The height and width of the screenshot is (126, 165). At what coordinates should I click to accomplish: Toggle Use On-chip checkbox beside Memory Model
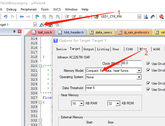(x=148, y=70)
